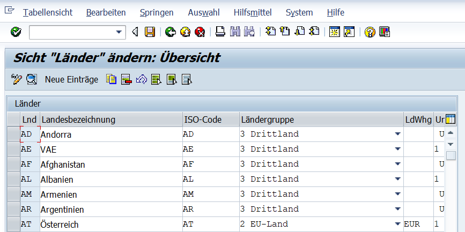The image size is (465, 232).
Task: Click the vertical scrollbar thumb
Action: point(451,155)
